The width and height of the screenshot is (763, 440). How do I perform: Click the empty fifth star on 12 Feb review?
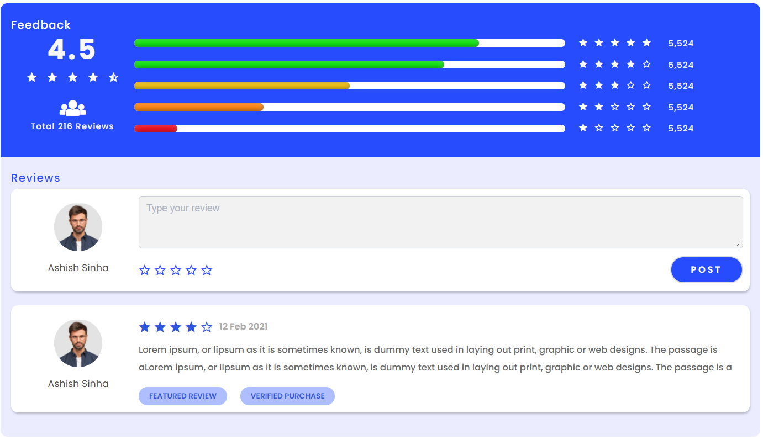(207, 327)
